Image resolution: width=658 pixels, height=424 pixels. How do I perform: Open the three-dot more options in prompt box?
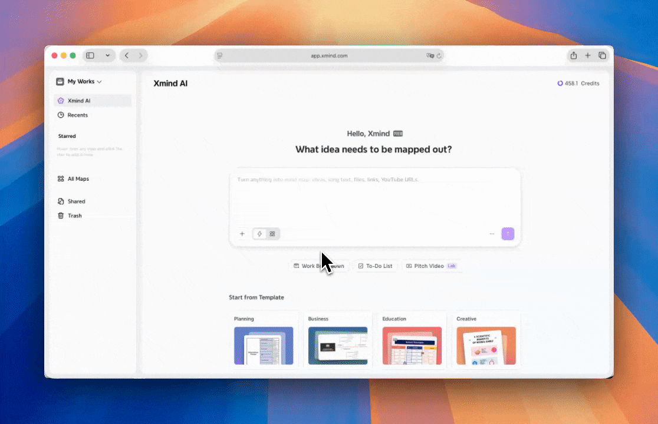pyautogui.click(x=492, y=234)
